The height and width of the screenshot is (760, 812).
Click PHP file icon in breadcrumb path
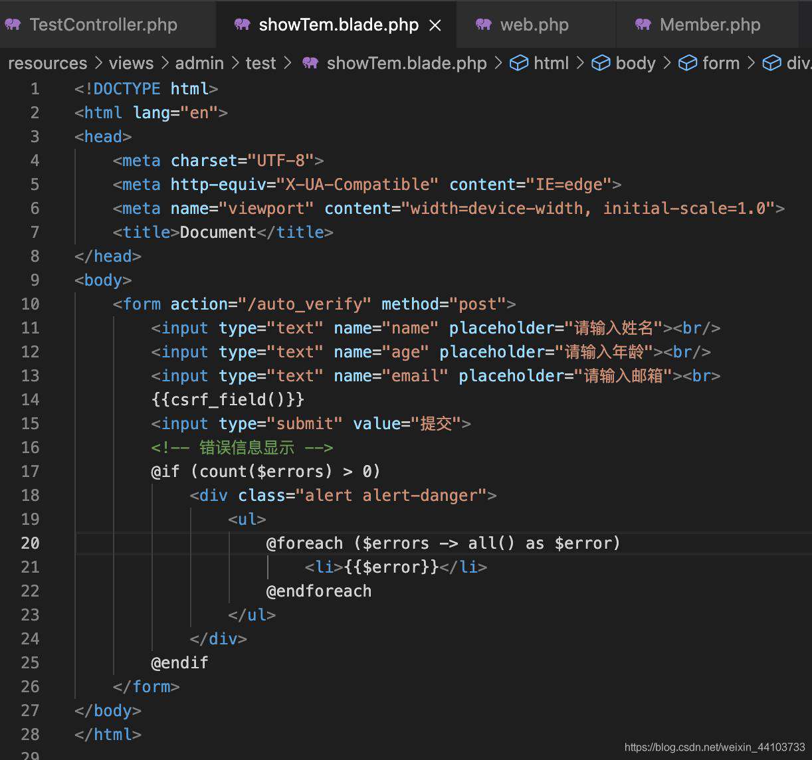coord(310,63)
